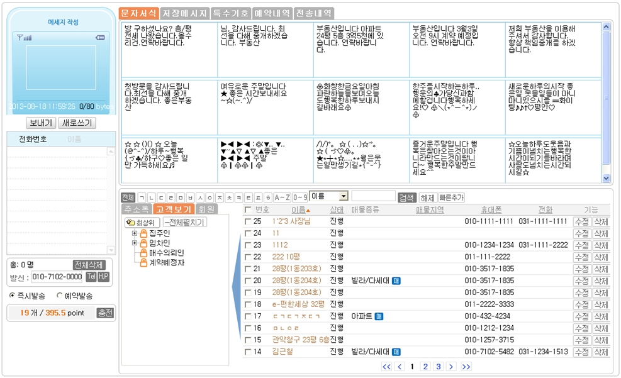Click the 최상위 top-level folder icon button

coord(142,222)
